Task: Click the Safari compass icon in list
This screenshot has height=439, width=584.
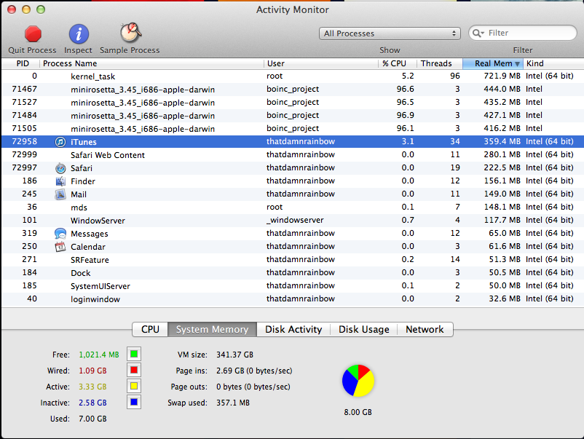Action: (x=60, y=168)
